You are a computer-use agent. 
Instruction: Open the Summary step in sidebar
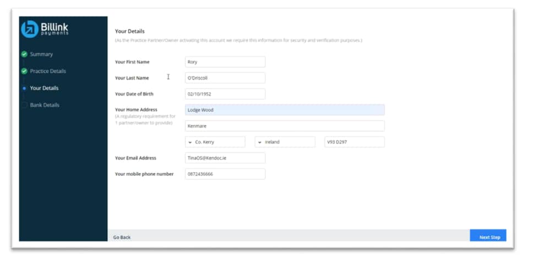click(x=41, y=54)
